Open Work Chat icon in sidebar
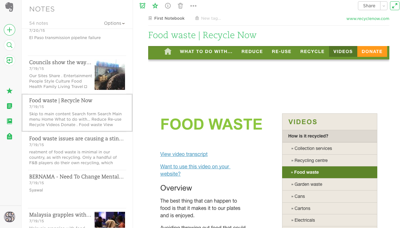The image size is (403, 228). point(10,60)
